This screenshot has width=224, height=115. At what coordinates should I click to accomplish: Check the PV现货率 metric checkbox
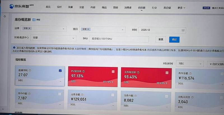(x=113, y=72)
